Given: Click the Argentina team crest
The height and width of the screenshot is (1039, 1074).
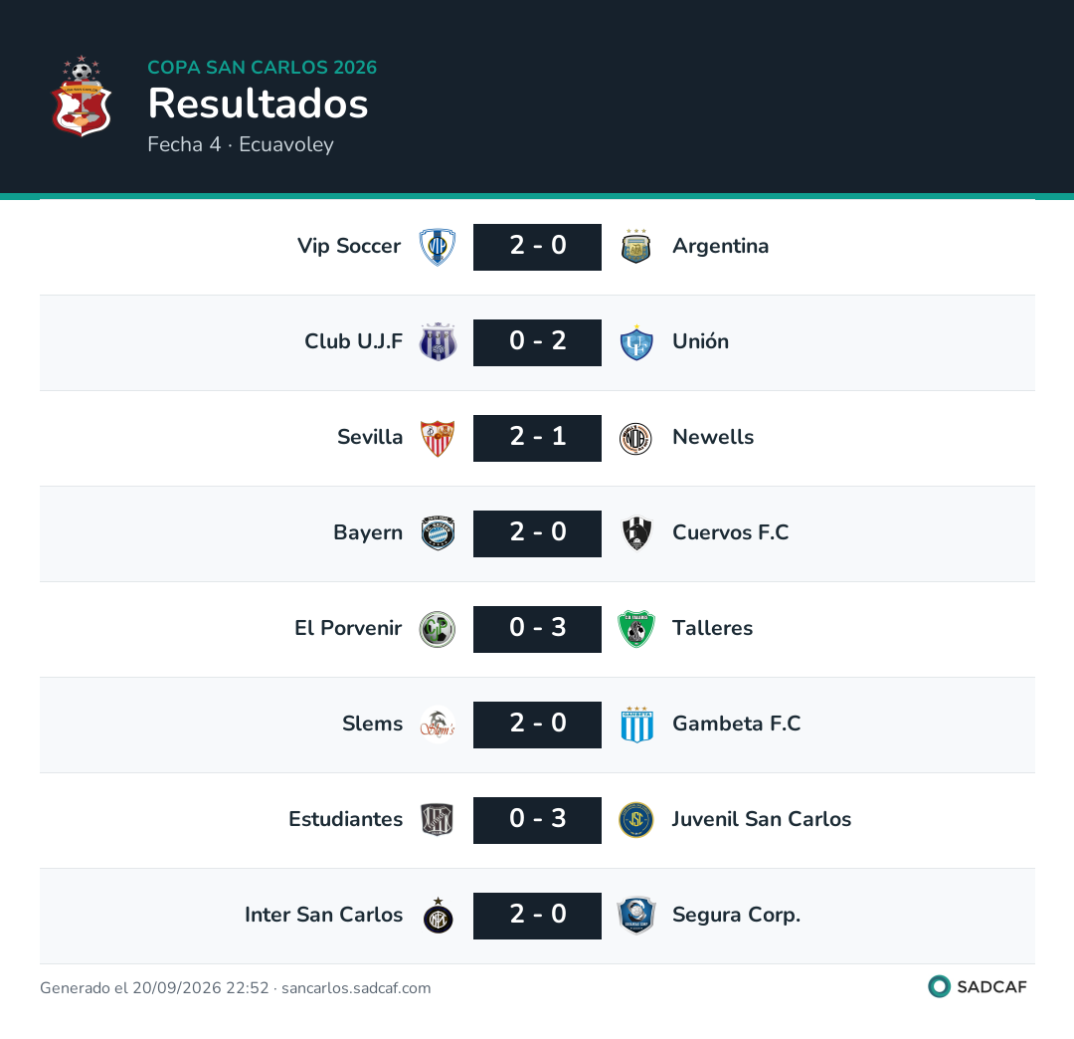Looking at the screenshot, I should pos(636,247).
